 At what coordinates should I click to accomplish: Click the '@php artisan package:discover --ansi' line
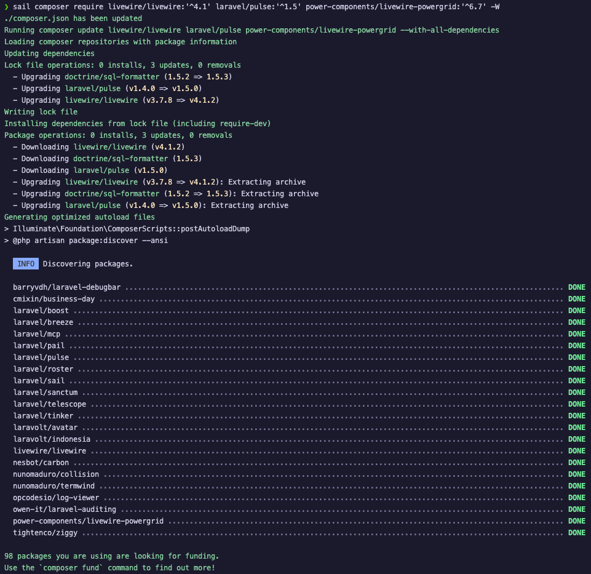tap(85, 241)
